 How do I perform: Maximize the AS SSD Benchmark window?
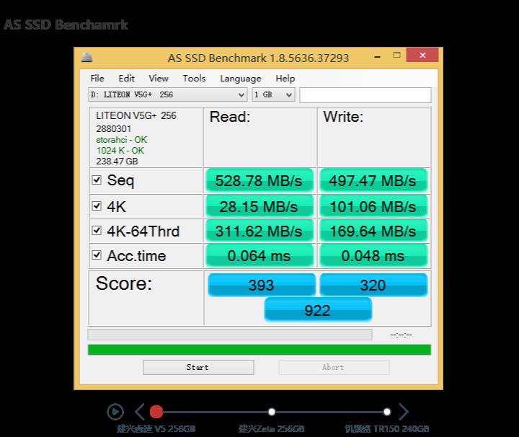pyautogui.click(x=396, y=55)
